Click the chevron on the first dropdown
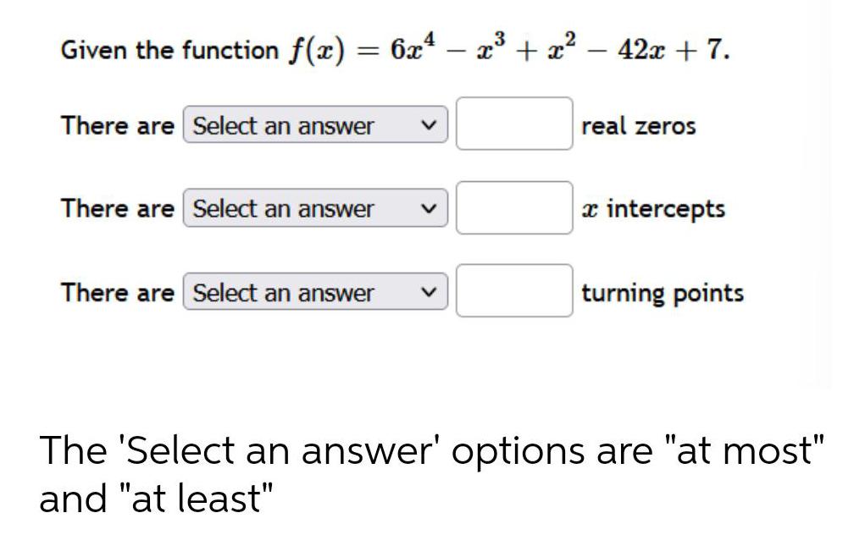The width and height of the screenshot is (854, 535). point(430,125)
